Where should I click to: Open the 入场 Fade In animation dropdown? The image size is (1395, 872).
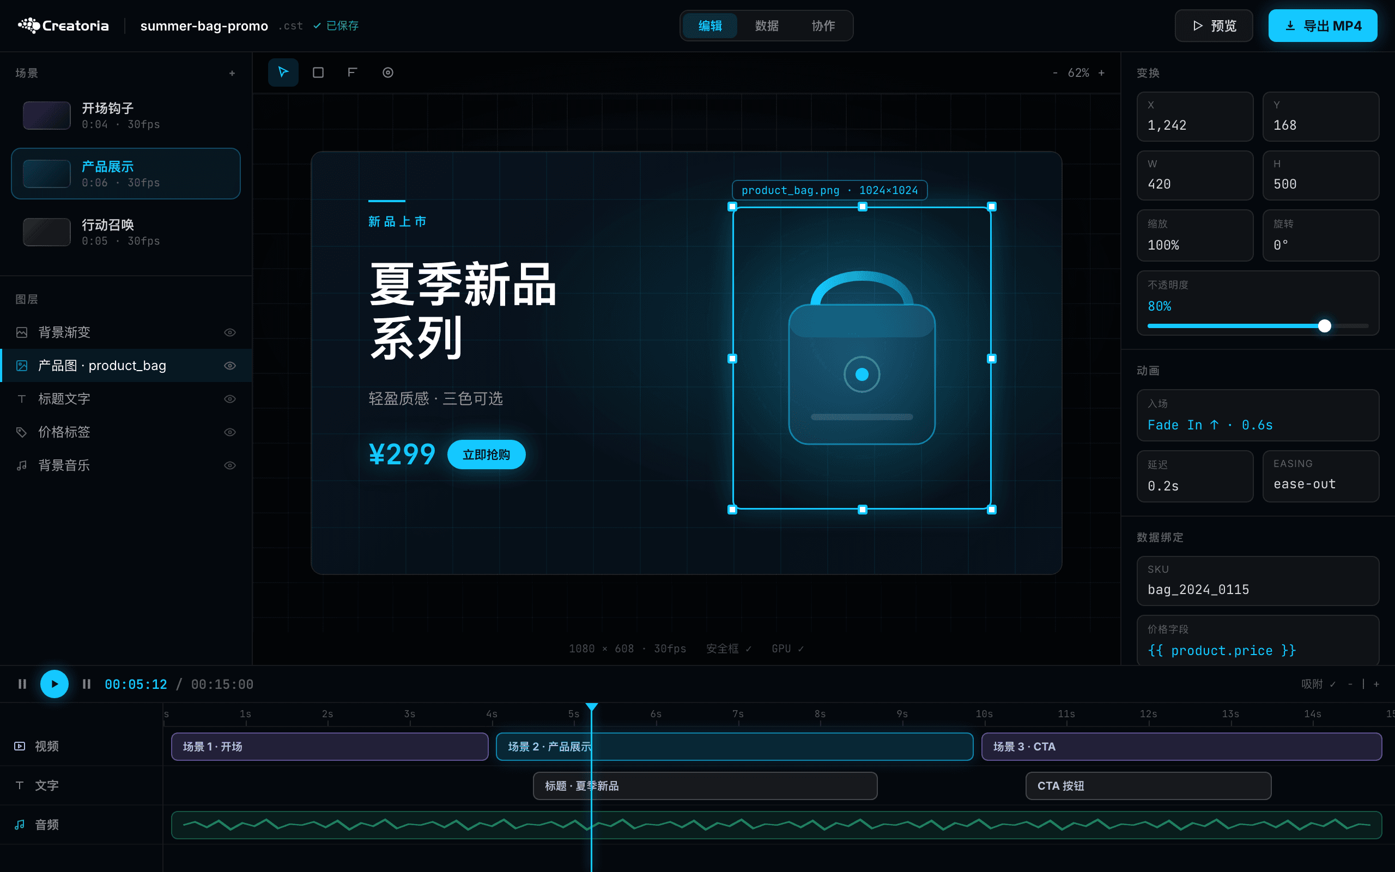(x=1258, y=415)
